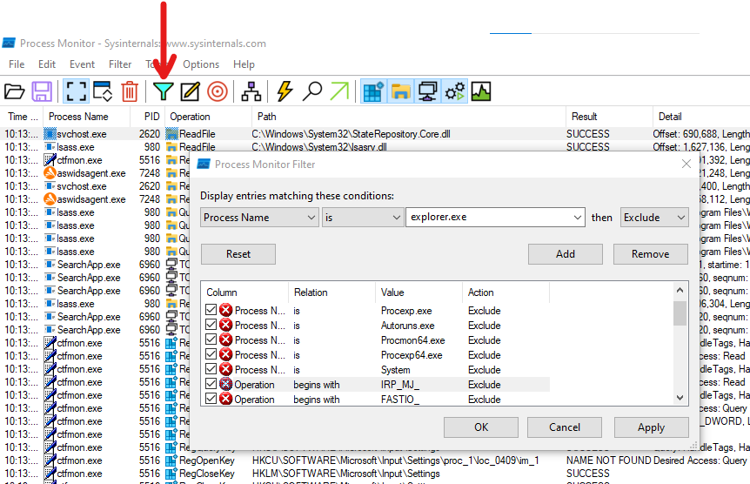Click the Reset button

tap(238, 254)
